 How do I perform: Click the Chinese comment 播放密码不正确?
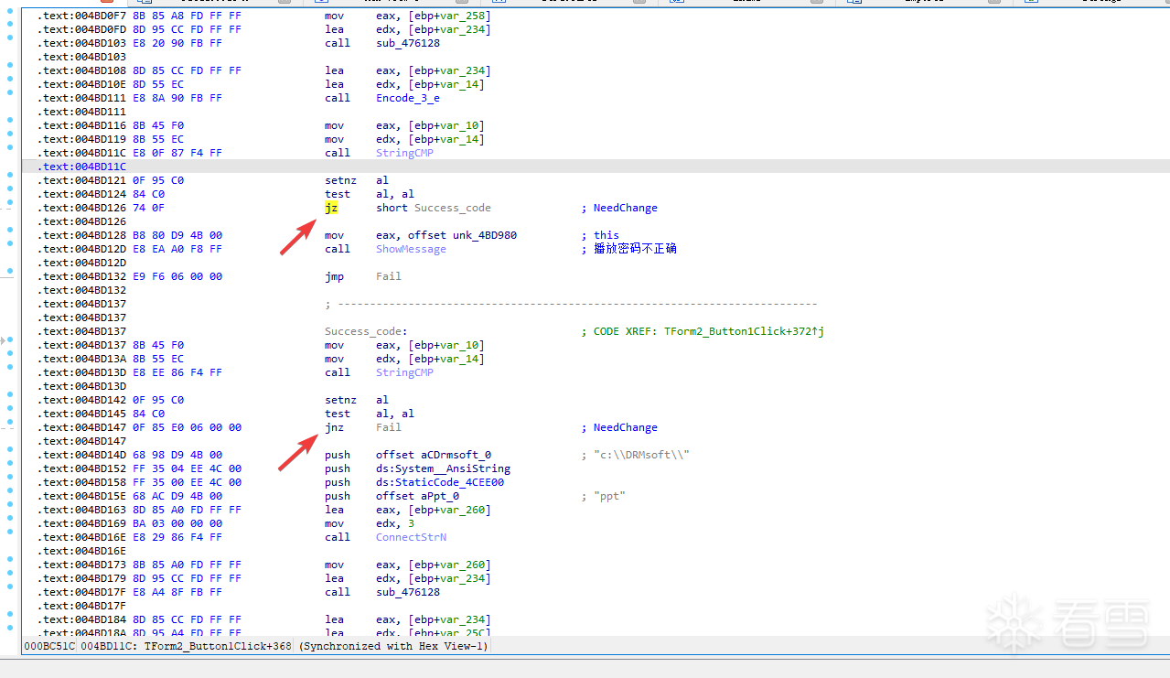click(635, 249)
